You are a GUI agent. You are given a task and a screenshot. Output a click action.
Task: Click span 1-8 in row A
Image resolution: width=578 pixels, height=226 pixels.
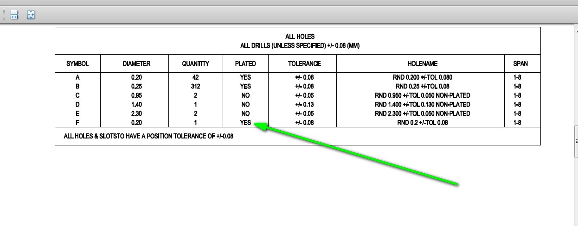(517, 77)
